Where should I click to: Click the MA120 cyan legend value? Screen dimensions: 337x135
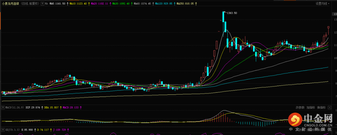point(164,4)
